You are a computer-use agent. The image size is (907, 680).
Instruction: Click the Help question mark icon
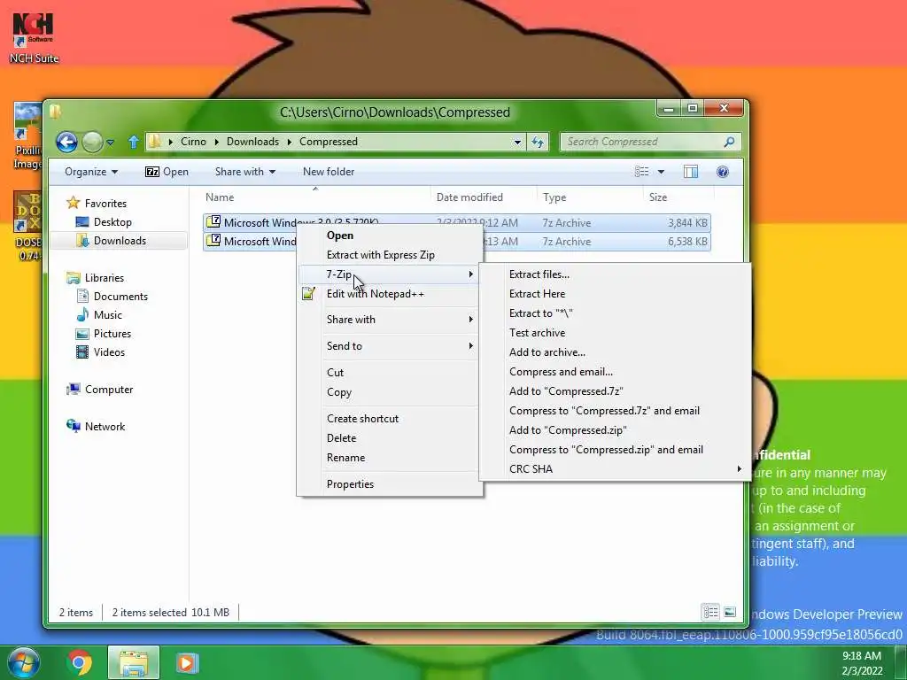click(x=723, y=172)
